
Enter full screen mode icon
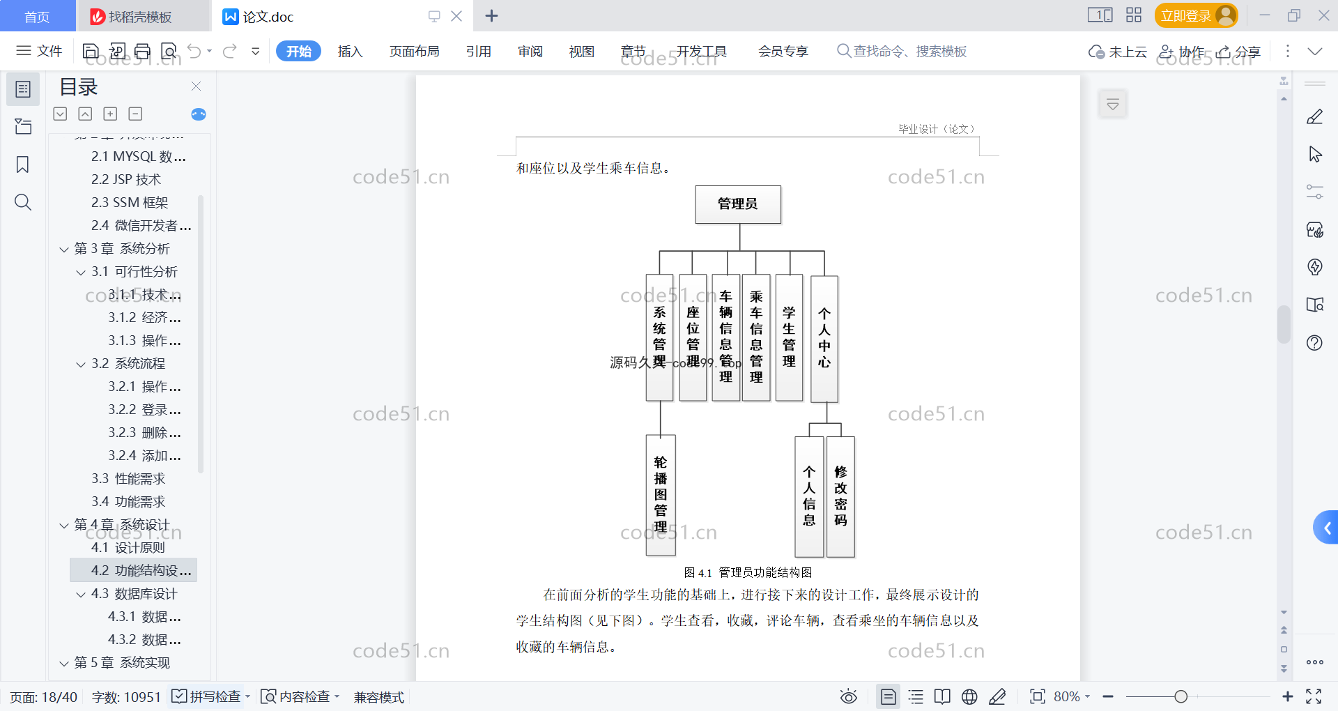(1314, 696)
